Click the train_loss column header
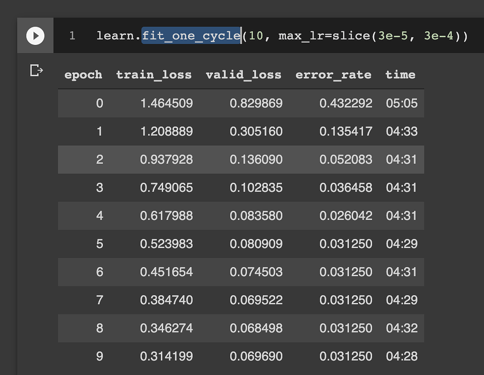484x375 pixels. [154, 75]
